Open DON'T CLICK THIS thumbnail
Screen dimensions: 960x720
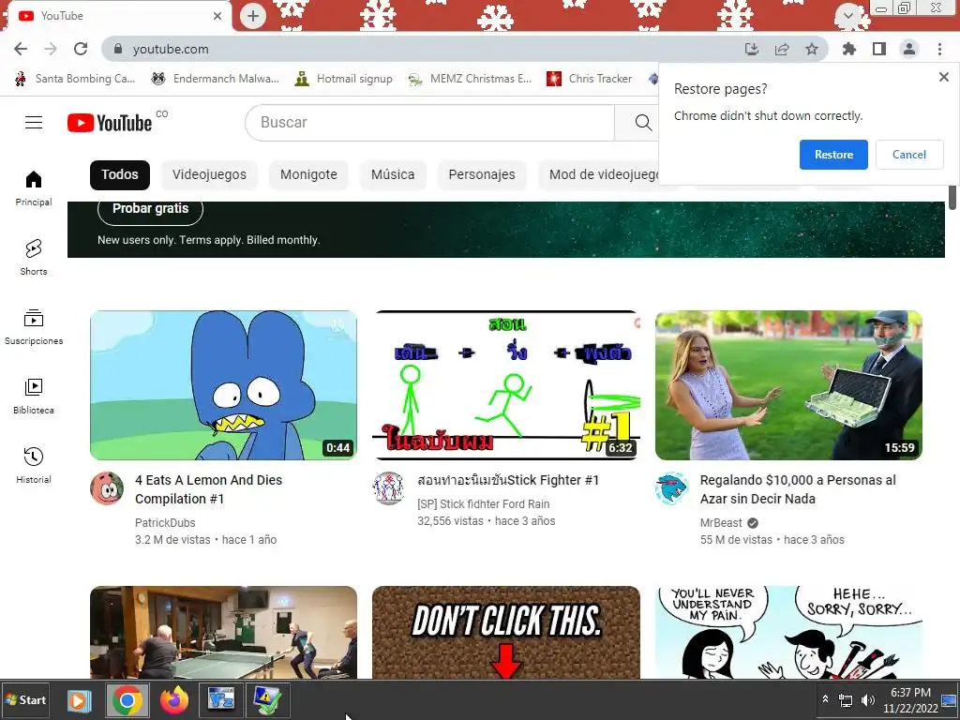505,633
